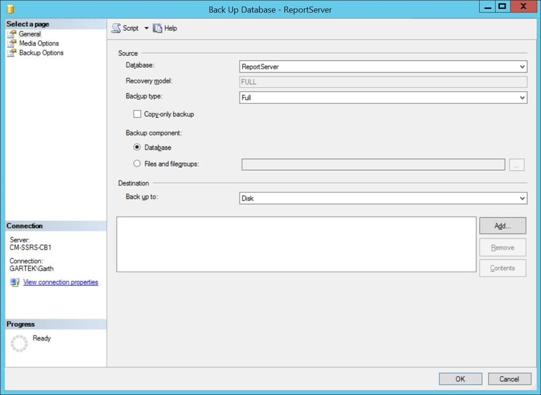Screen dimensions: 541x395
Task: Select the General page label
Action: tap(30, 34)
